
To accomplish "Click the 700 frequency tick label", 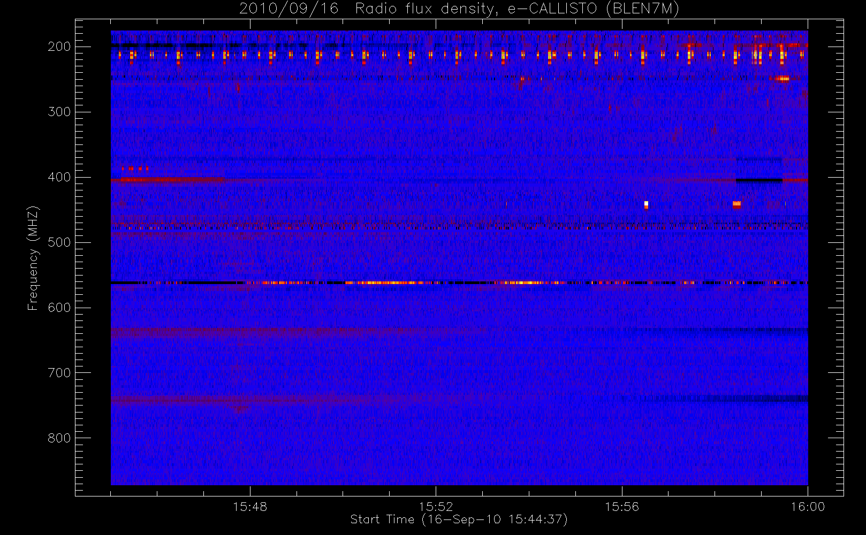I will 59,373.
